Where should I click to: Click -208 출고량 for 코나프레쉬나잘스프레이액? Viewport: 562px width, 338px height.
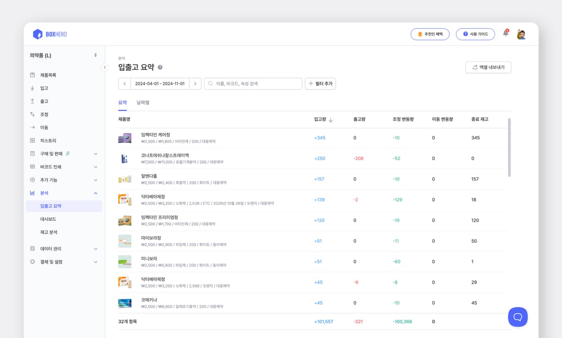358,158
